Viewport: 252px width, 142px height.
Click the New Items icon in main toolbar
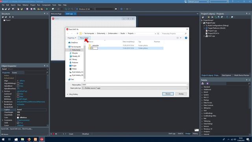point(3,9)
